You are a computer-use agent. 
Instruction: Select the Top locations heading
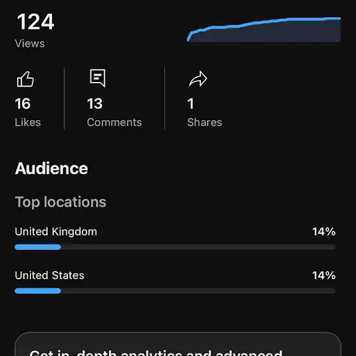pos(60,202)
